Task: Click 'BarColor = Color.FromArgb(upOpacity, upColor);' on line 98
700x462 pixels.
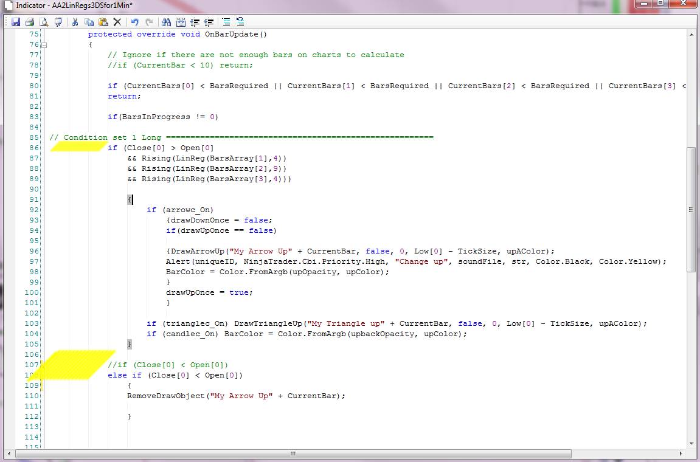Action: point(278,272)
